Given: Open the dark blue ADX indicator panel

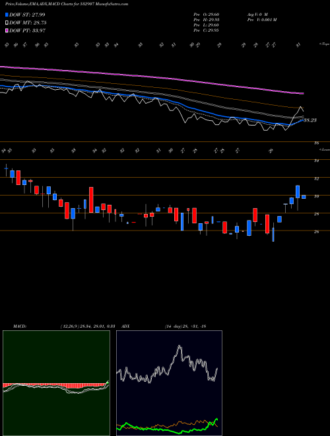Looking at the screenshot, I should click(x=169, y=383).
